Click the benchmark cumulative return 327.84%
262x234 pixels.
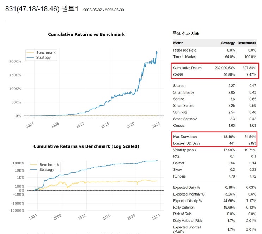[249, 68]
